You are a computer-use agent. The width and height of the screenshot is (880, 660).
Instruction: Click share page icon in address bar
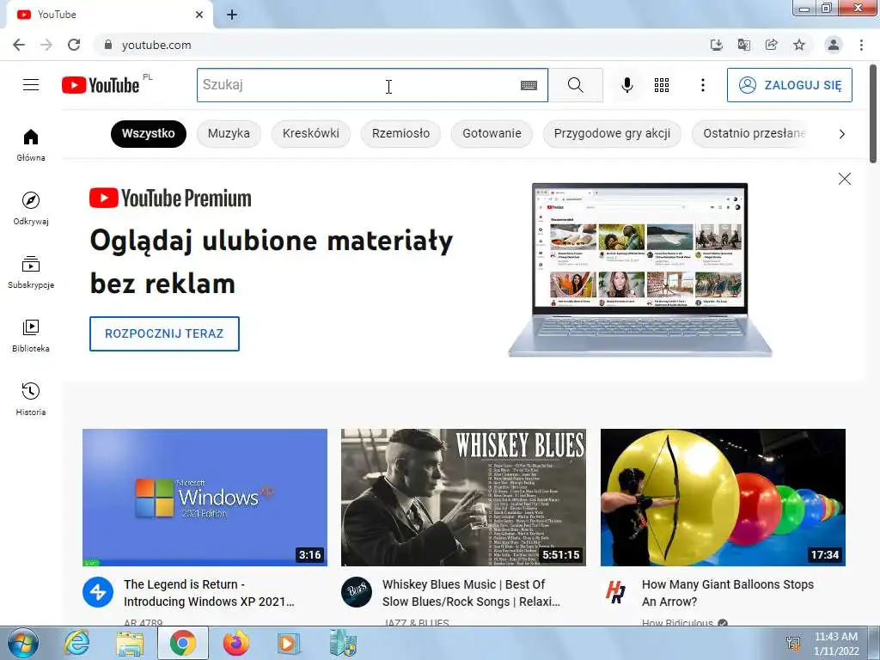pos(772,45)
